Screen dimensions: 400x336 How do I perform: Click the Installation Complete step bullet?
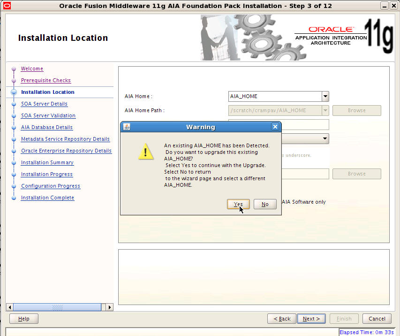click(x=14, y=198)
